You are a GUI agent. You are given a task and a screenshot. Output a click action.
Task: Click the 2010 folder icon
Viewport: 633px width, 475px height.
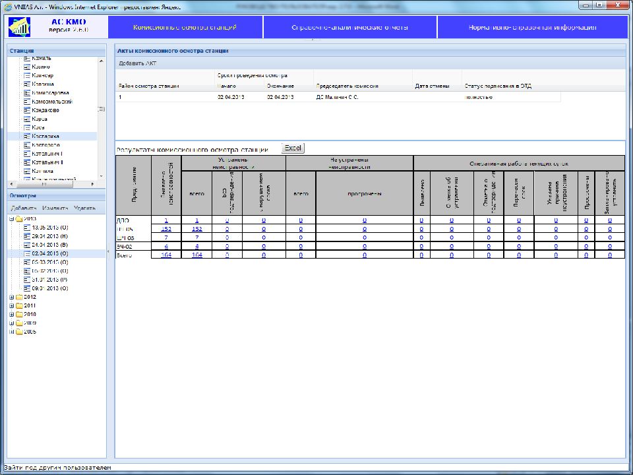point(19,314)
